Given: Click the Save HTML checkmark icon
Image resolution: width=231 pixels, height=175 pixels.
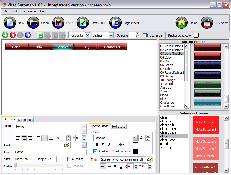Looking at the screenshot, I should tap(83, 23).
